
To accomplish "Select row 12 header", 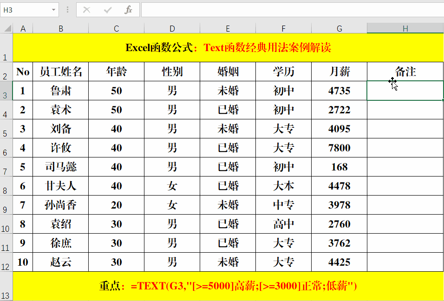I will [6, 262].
